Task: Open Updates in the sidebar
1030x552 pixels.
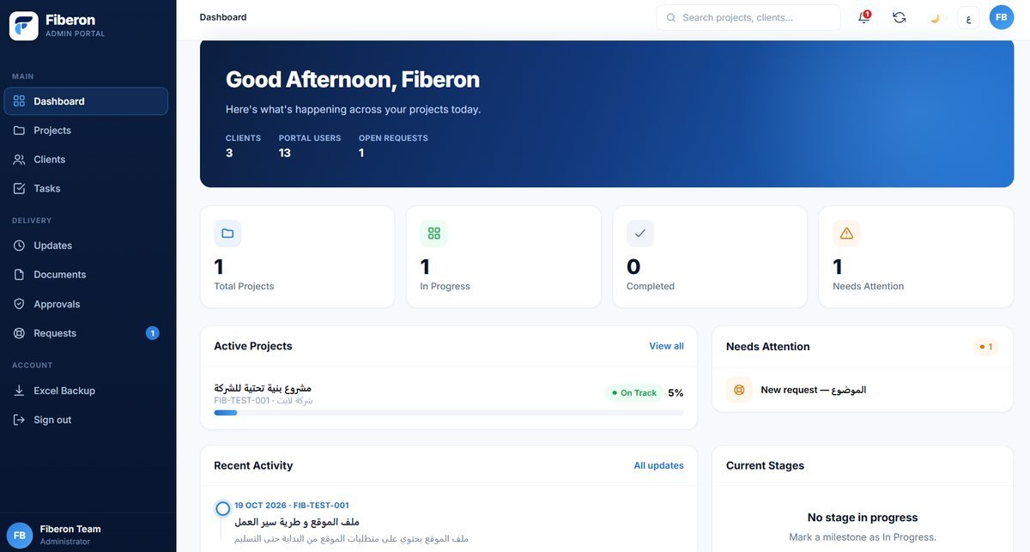Action: [86, 246]
